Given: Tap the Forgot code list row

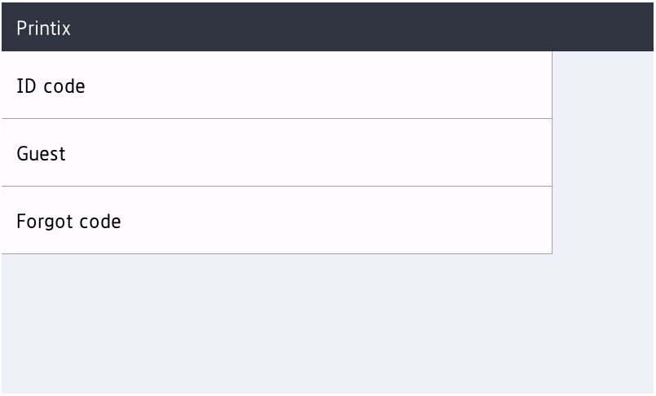Looking at the screenshot, I should [275, 221].
